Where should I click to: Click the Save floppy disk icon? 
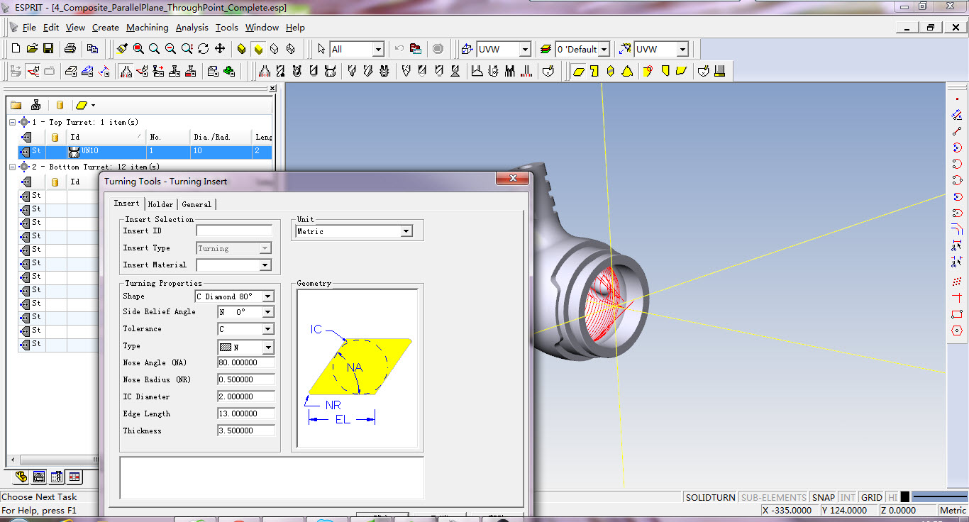[x=48, y=49]
